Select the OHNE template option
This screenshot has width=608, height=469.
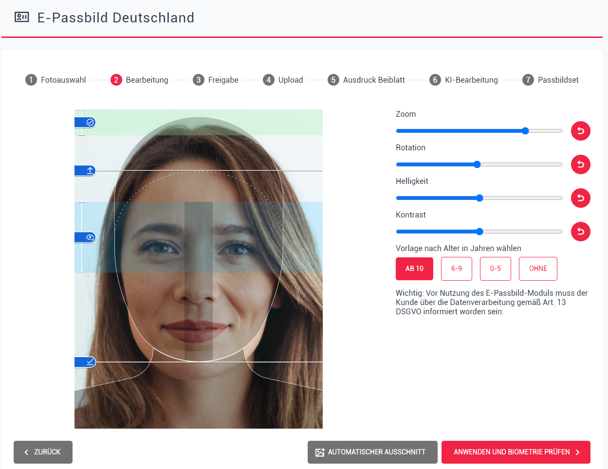pos(538,269)
